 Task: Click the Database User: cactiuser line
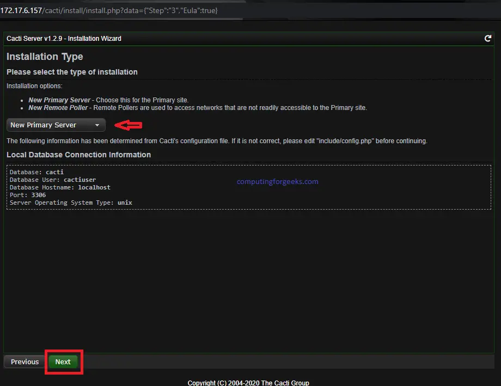[53, 180]
